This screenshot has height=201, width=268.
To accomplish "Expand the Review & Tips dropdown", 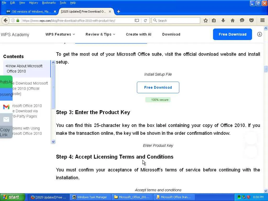I will coord(100,34).
